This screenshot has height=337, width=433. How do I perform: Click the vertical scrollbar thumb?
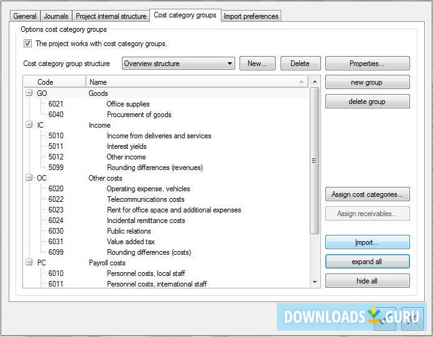(x=315, y=161)
